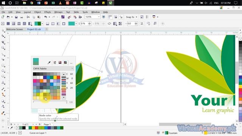The image size is (242, 136).
Task: Switch to Welcome Screen tab
Action: click(14, 29)
